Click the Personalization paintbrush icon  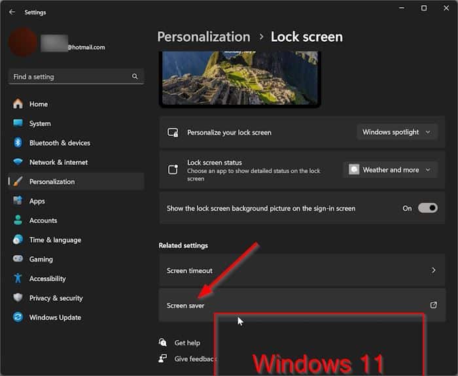click(18, 181)
